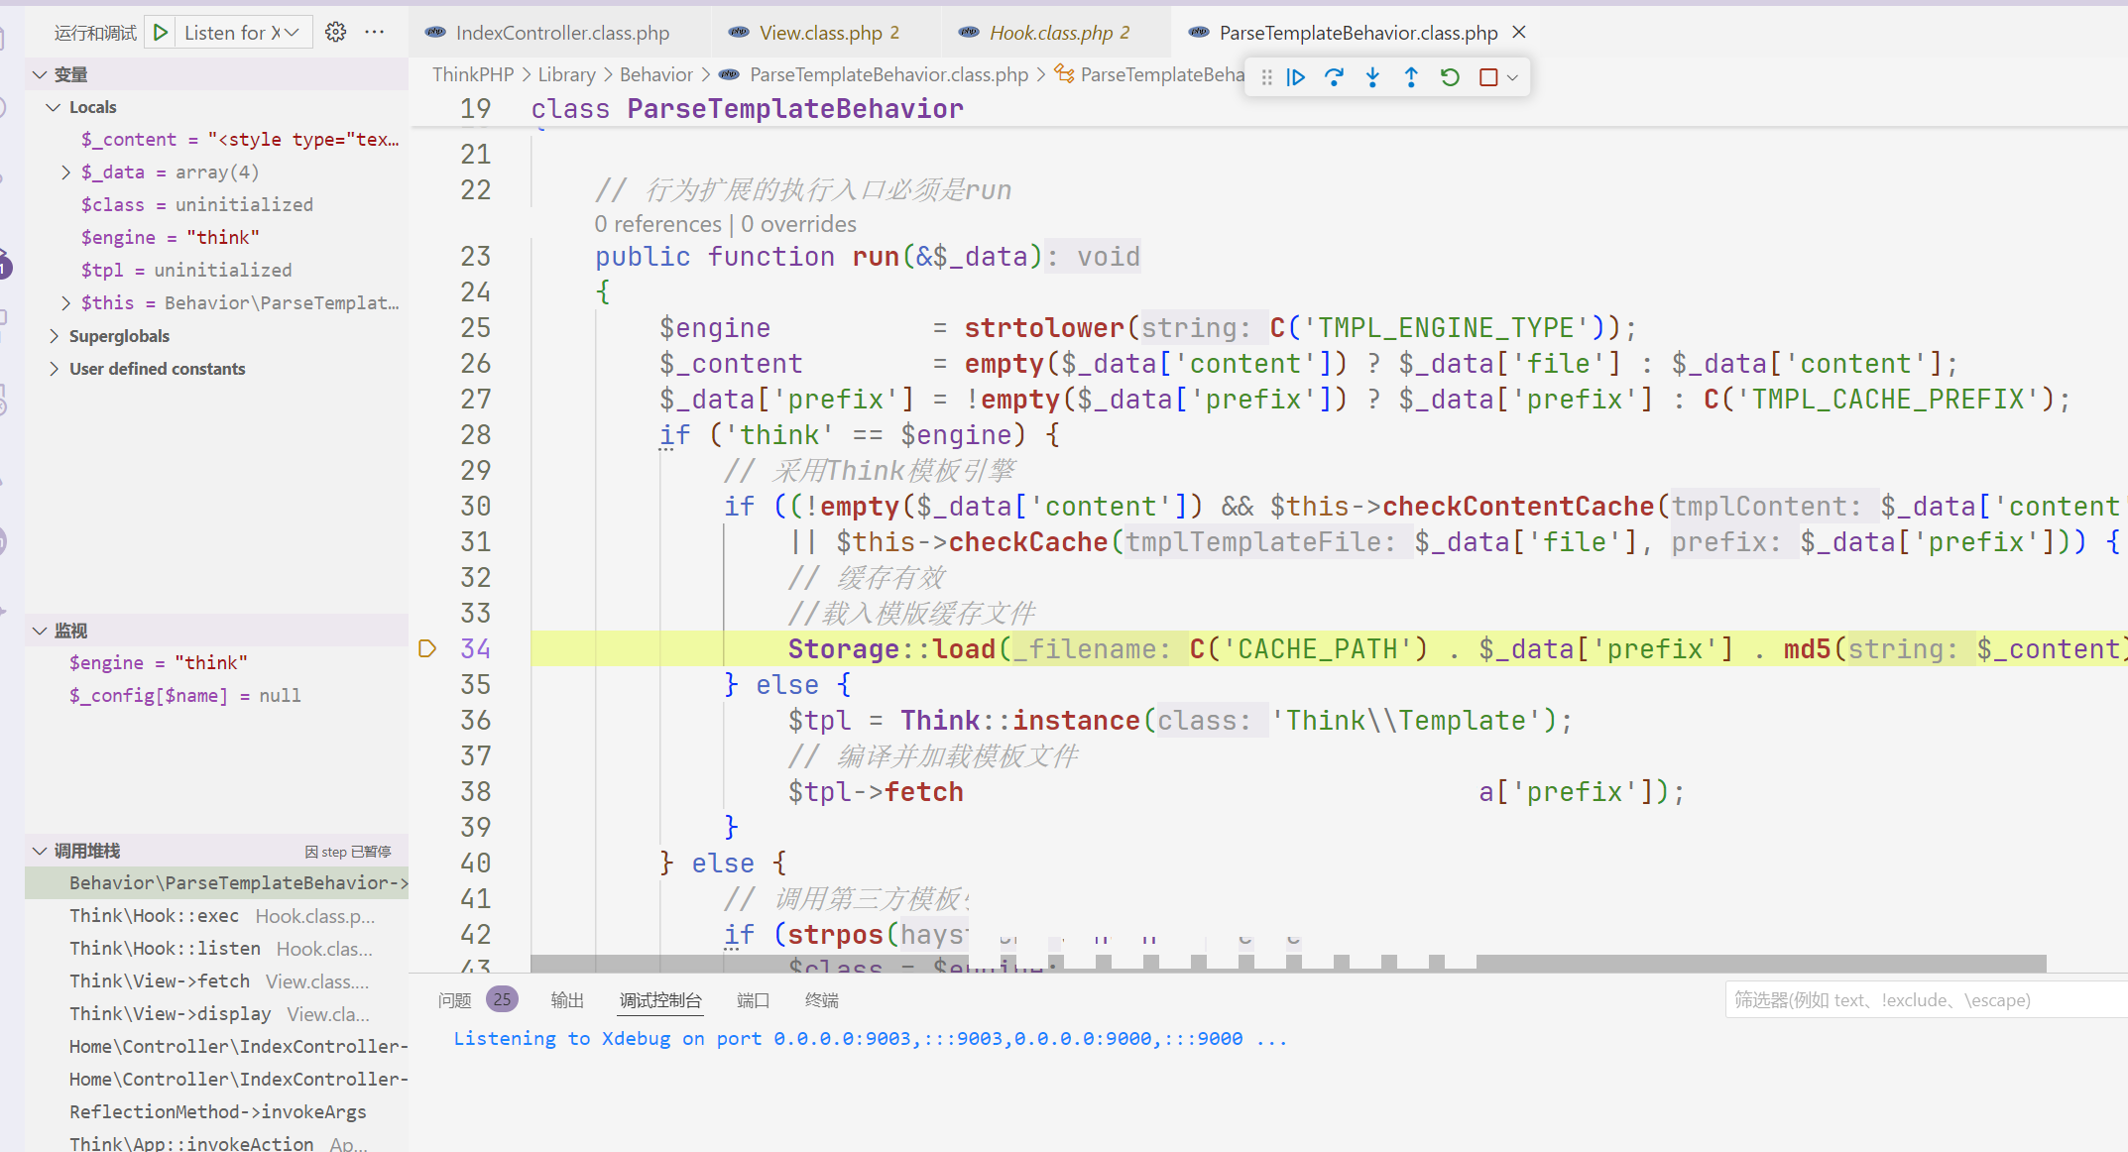This screenshot has width=2128, height=1152.
Task: Click the Step Out debug icon
Action: coord(1411,77)
